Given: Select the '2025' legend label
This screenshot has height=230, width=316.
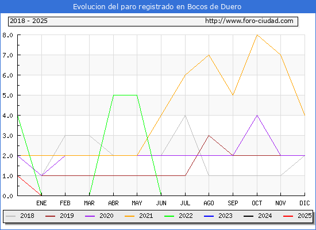Looking at the screenshot, I should pyautogui.click(x=305, y=216).
